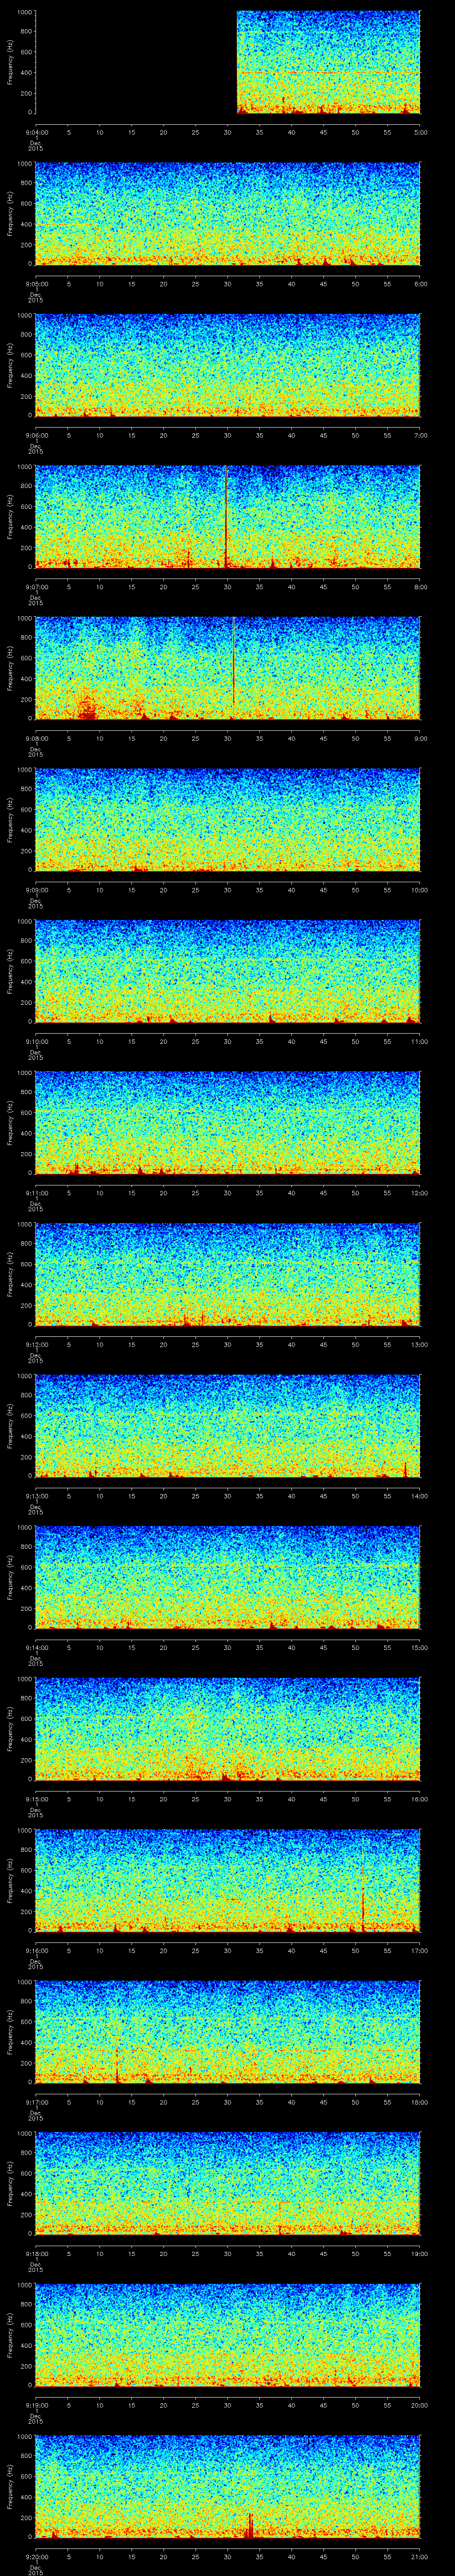
Task: Open the spectrogram panel starting at 9:18:00
Action: click(228, 2183)
